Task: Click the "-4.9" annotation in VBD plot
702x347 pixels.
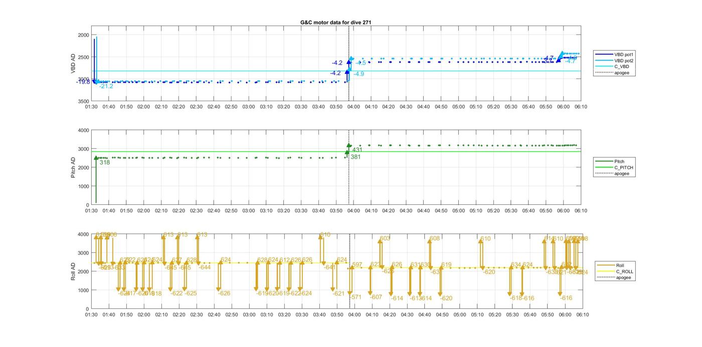Action: 359,74
